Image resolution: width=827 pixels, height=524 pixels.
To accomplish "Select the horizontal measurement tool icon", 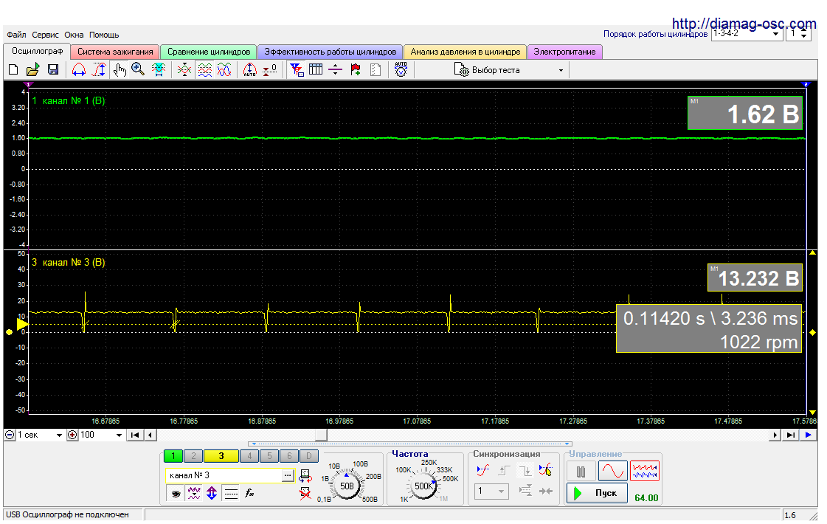I will 79,69.
